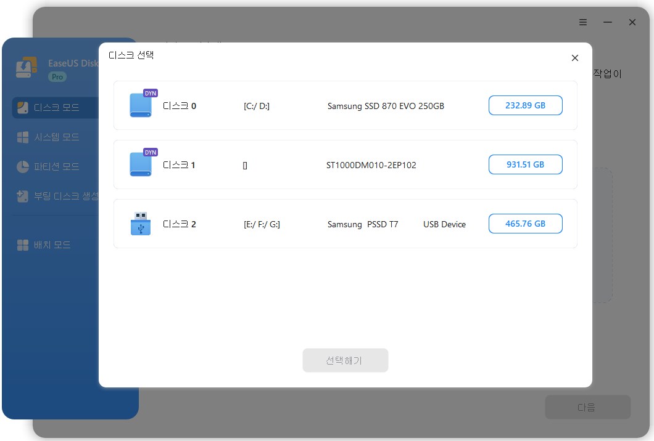Click the 부팅 디스크 생성 icon
Screen dimensions: 654x441
[23, 196]
